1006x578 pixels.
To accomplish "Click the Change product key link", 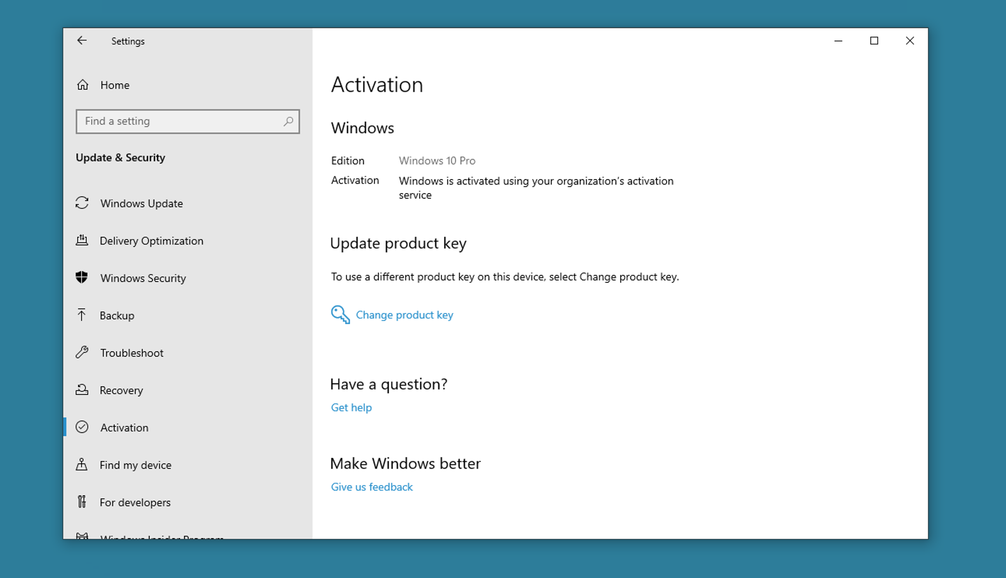I will [x=404, y=315].
